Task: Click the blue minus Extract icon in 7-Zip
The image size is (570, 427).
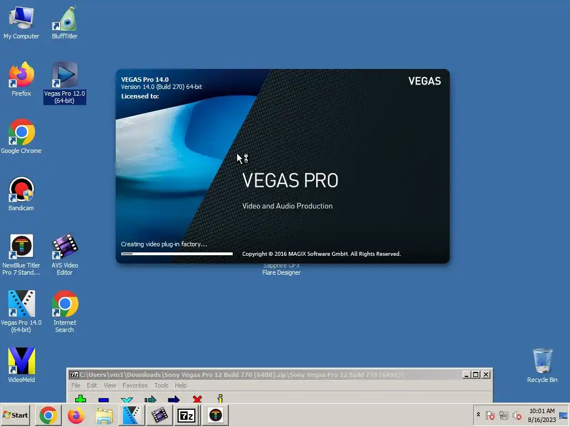Action: (104, 400)
